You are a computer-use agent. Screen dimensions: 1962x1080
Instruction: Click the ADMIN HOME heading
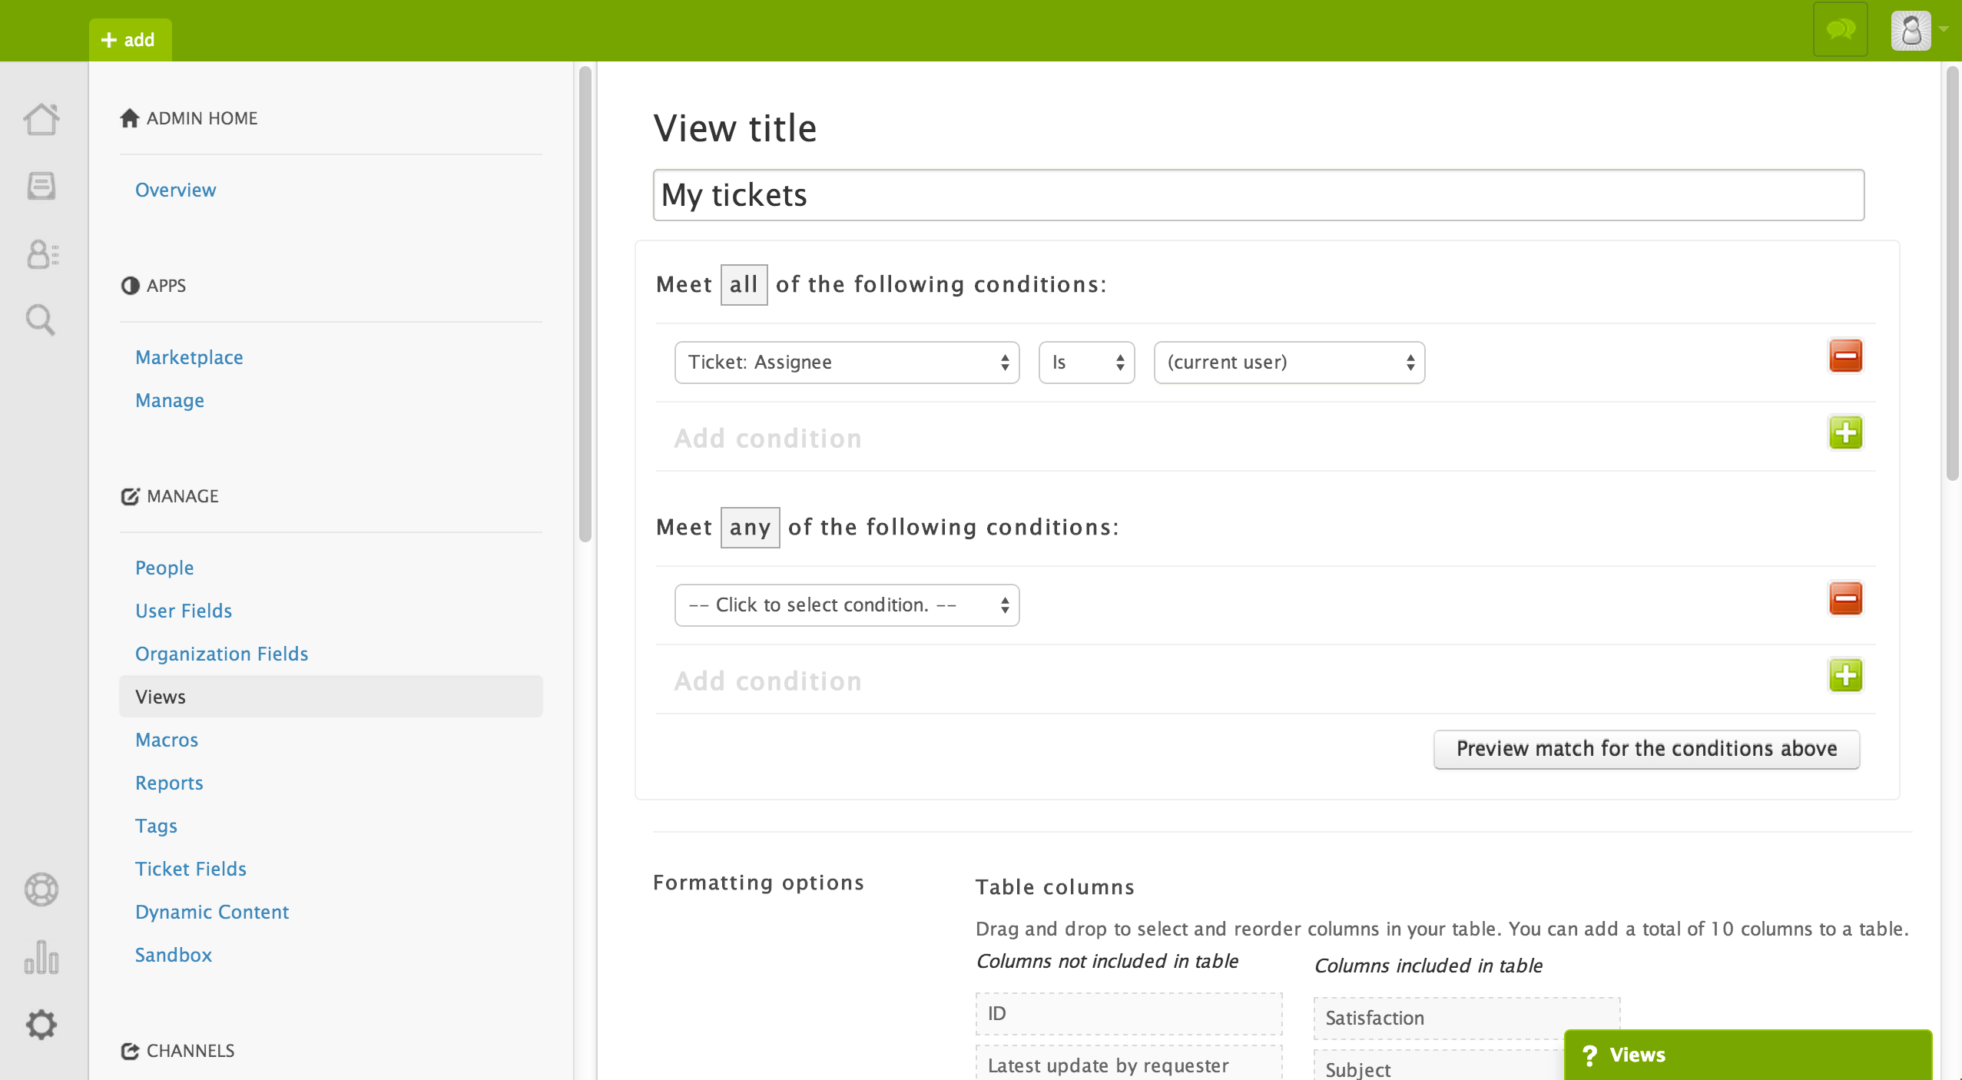[202, 118]
